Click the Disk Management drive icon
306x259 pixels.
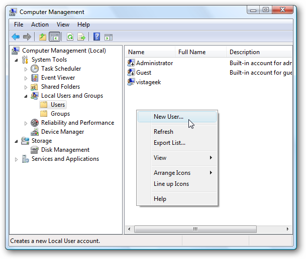point(34,150)
